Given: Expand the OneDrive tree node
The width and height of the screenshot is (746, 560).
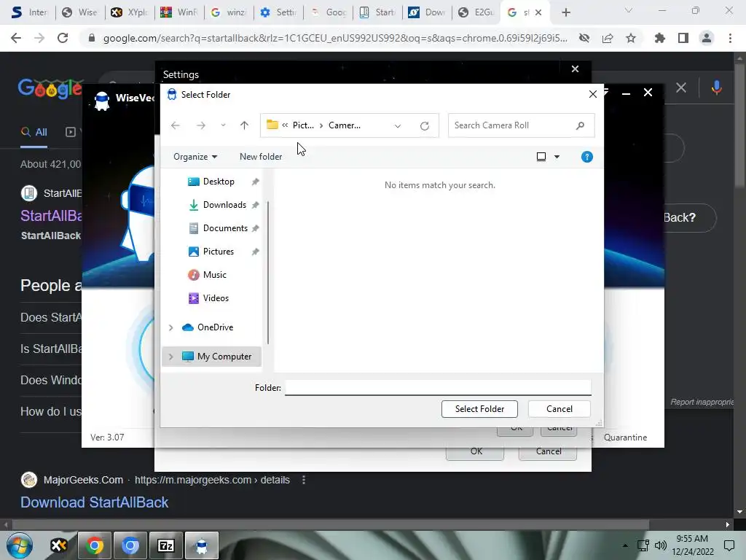Looking at the screenshot, I should click(x=170, y=327).
